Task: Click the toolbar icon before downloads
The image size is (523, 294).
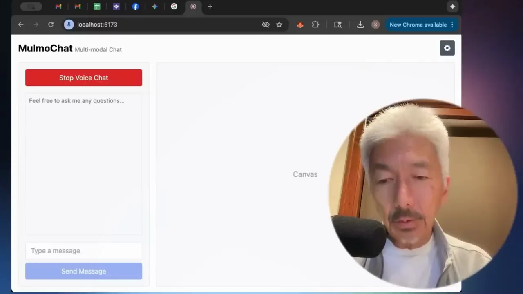Action: coord(337,24)
